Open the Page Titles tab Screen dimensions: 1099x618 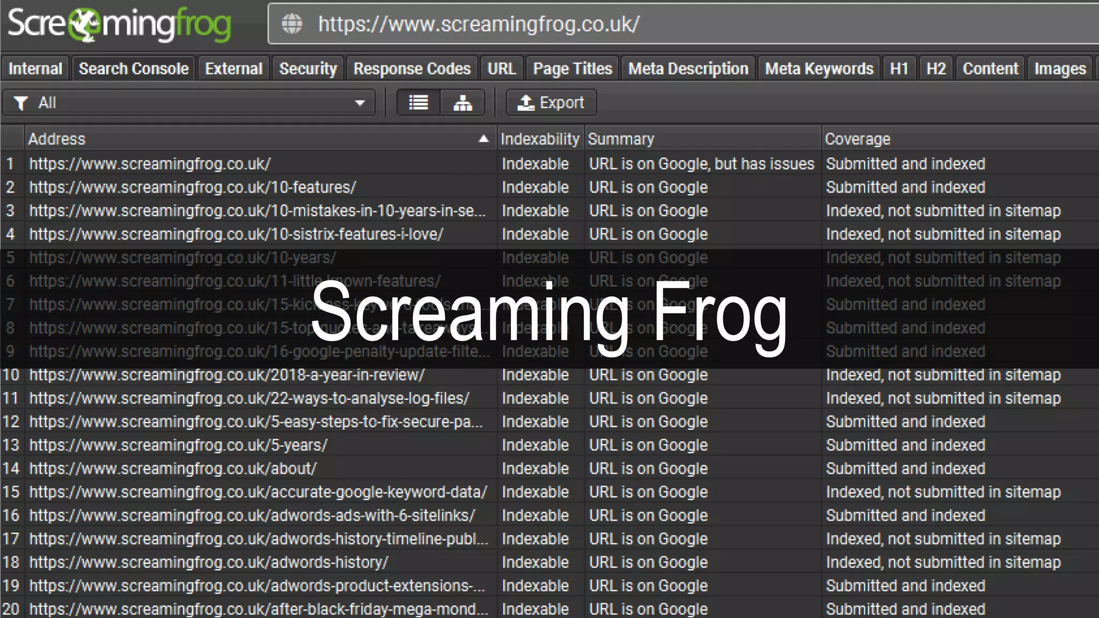573,69
